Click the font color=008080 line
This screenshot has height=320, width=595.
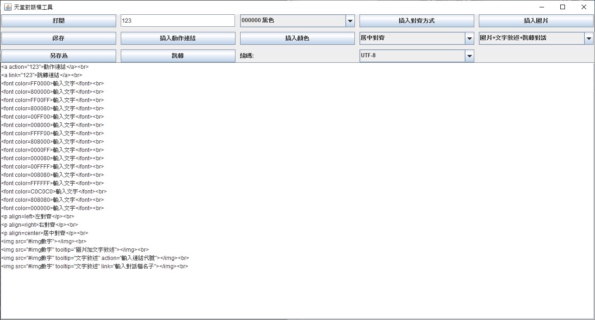coord(52,175)
